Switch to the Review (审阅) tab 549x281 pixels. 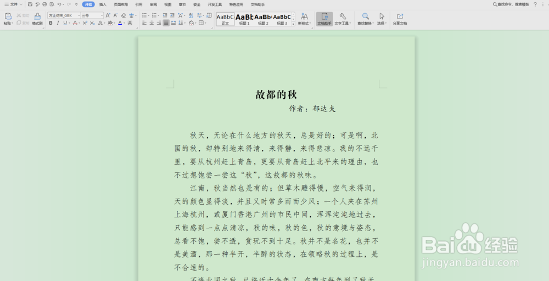click(153, 4)
